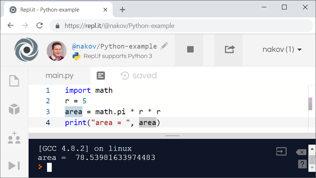Stop the running program

pyautogui.click(x=190, y=50)
